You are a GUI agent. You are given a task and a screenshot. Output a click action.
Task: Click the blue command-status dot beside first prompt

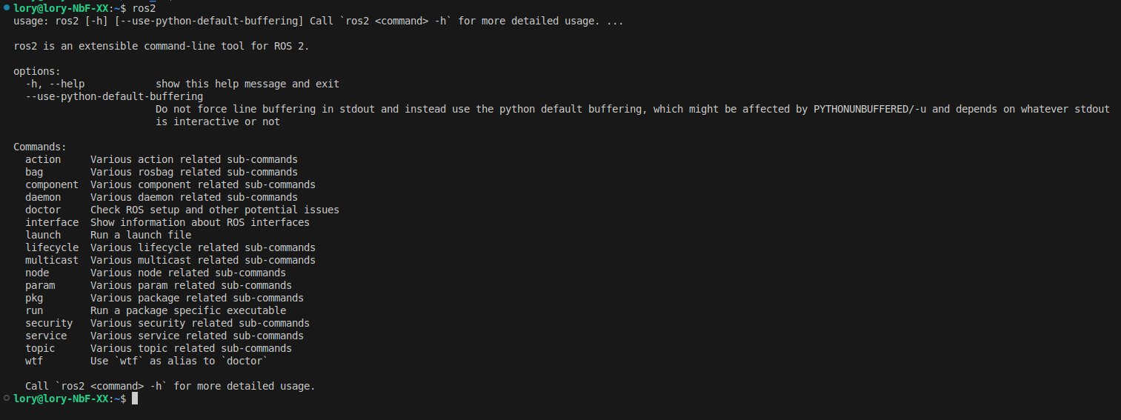[7, 7]
